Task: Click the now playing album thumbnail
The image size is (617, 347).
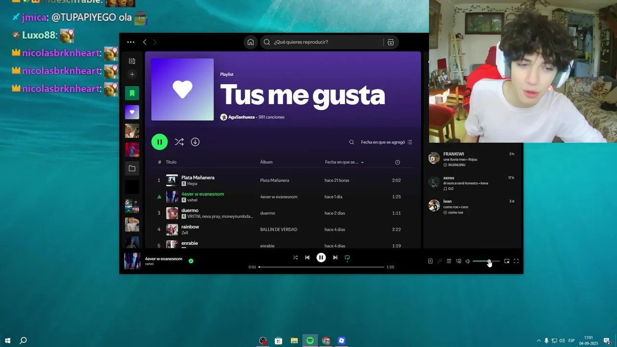Action: (133, 261)
